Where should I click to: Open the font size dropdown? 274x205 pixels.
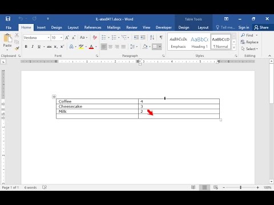point(61,38)
